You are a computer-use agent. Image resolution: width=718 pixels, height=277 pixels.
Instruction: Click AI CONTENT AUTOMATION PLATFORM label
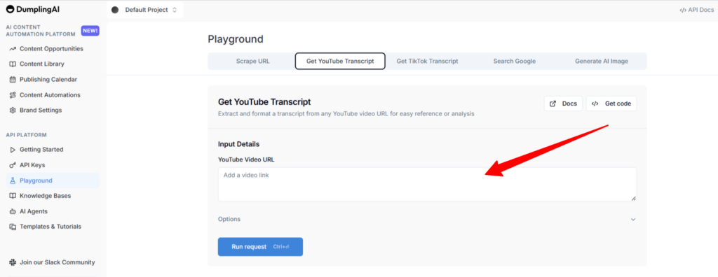point(40,31)
